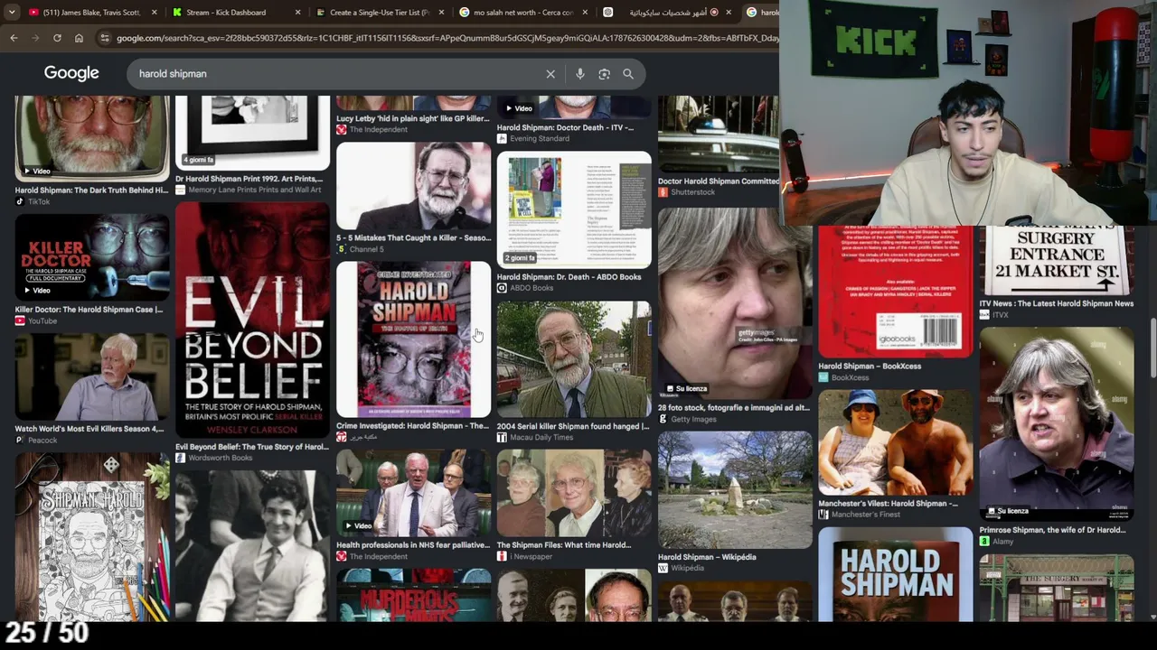Clear the search query with the X
The width and height of the screenshot is (1157, 650).
[550, 74]
